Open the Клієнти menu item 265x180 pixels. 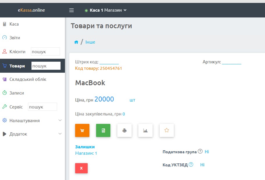coord(17,52)
